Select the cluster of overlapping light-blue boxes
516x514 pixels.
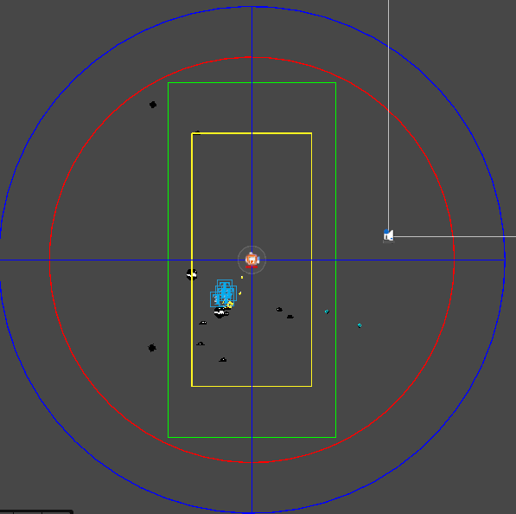pyautogui.click(x=224, y=293)
